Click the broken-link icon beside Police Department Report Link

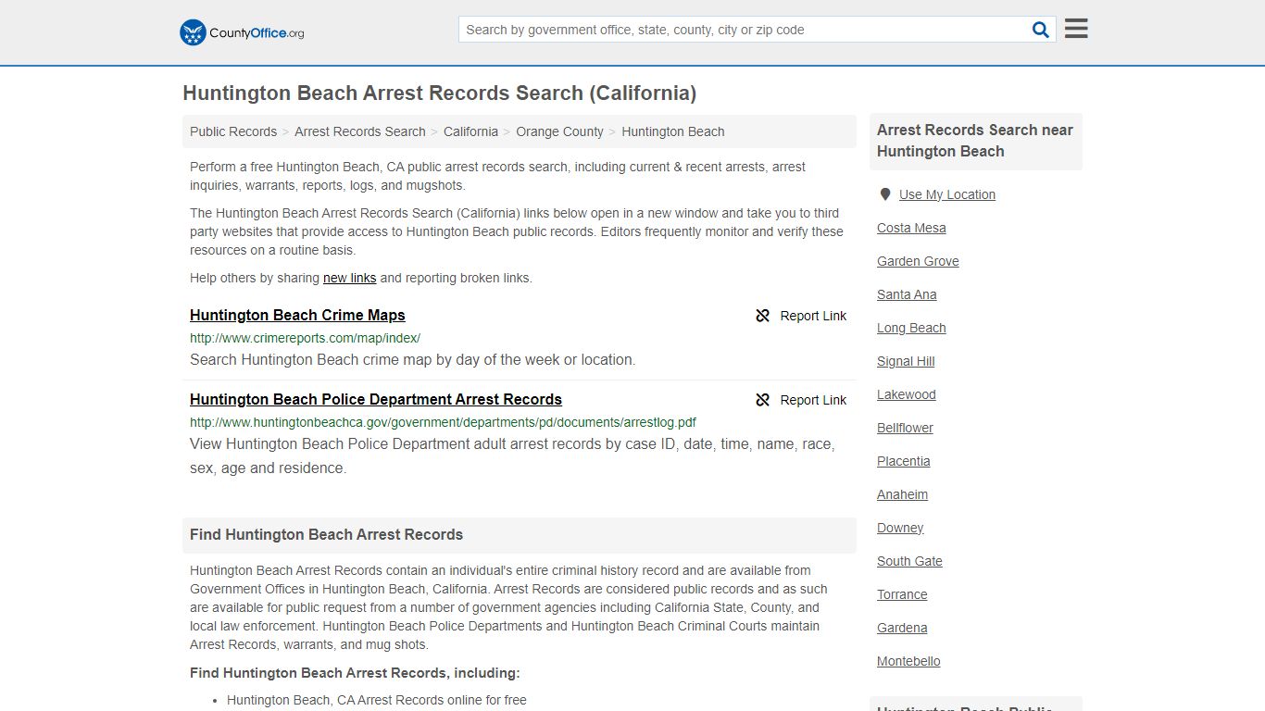pos(762,400)
